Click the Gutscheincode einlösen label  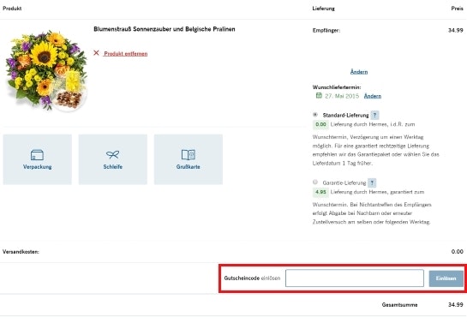coord(252,278)
